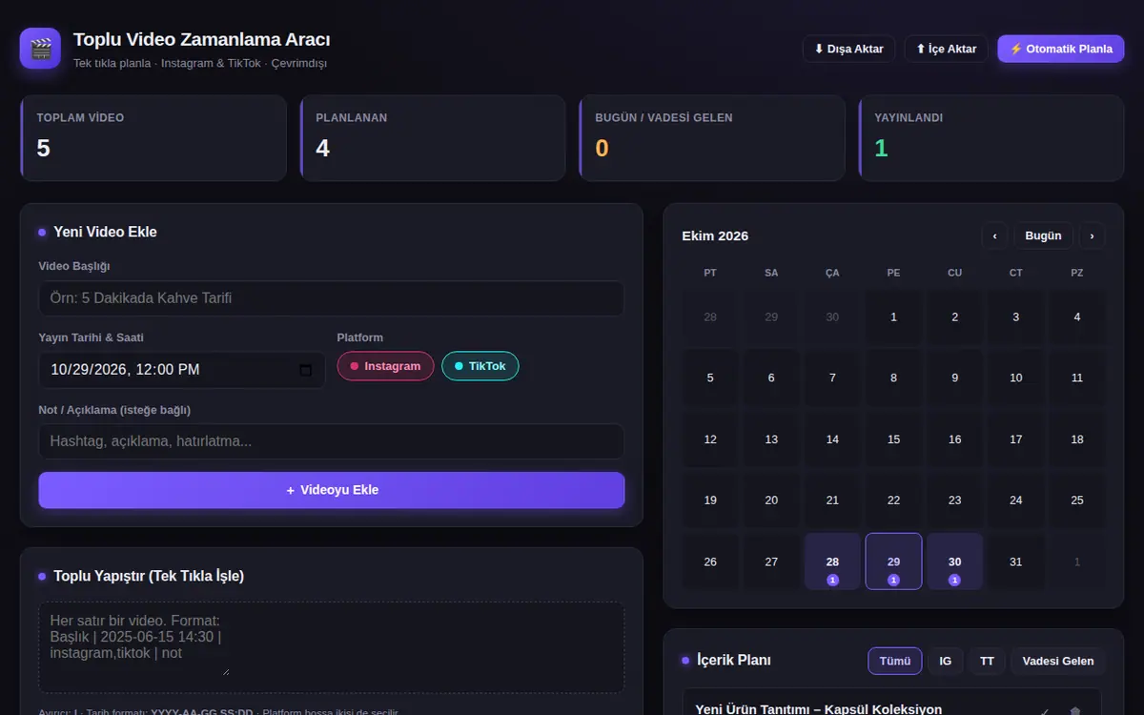The image size is (1144, 715).
Task: Click the Videoyu Ekle button
Action: tap(332, 490)
